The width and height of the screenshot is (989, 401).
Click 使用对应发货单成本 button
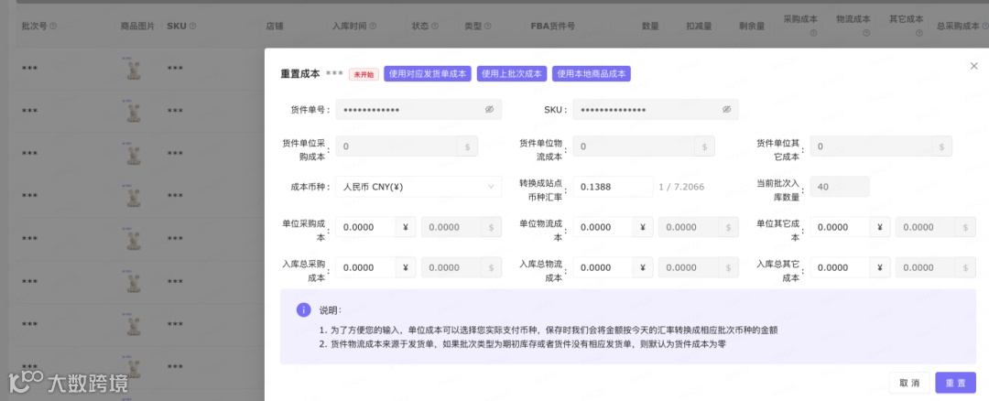pos(427,74)
